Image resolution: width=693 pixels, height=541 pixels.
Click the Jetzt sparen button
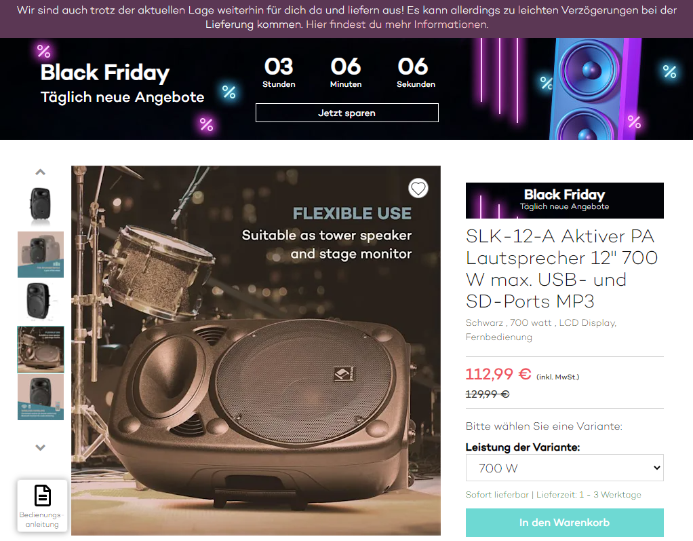(347, 113)
